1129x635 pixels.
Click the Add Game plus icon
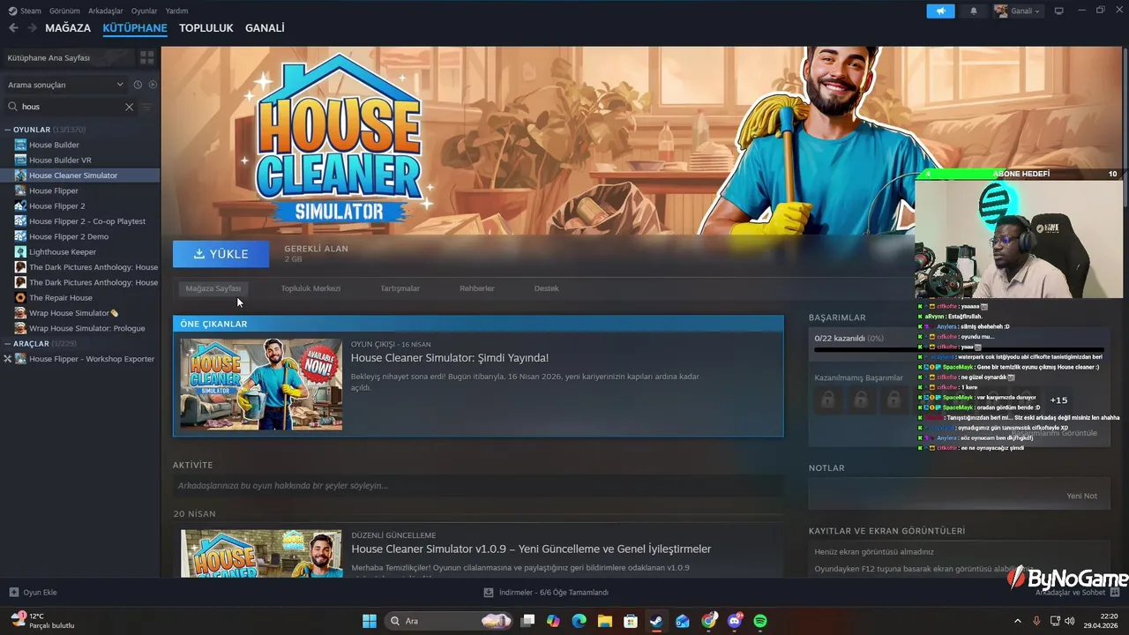coord(13,593)
